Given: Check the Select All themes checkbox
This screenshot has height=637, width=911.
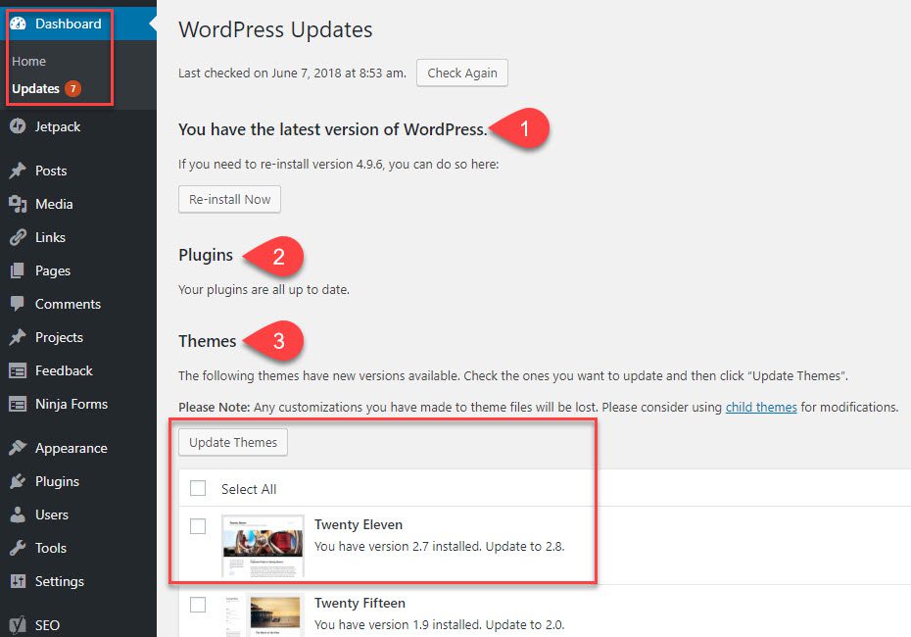Looking at the screenshot, I should point(198,488).
